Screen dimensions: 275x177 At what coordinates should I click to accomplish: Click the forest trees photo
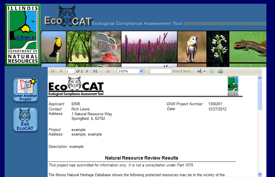(x=79, y=47)
